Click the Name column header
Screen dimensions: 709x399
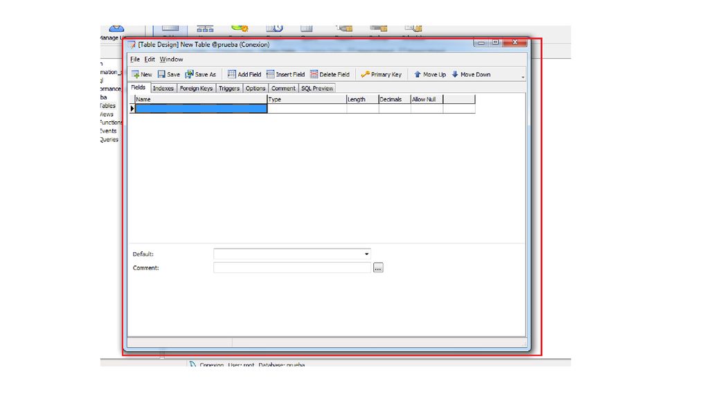201,99
